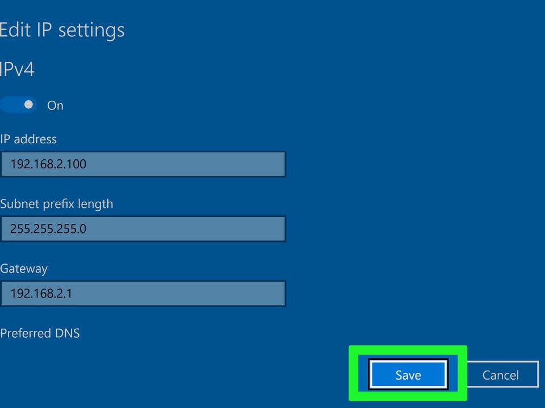Click the IP address label

(28, 139)
